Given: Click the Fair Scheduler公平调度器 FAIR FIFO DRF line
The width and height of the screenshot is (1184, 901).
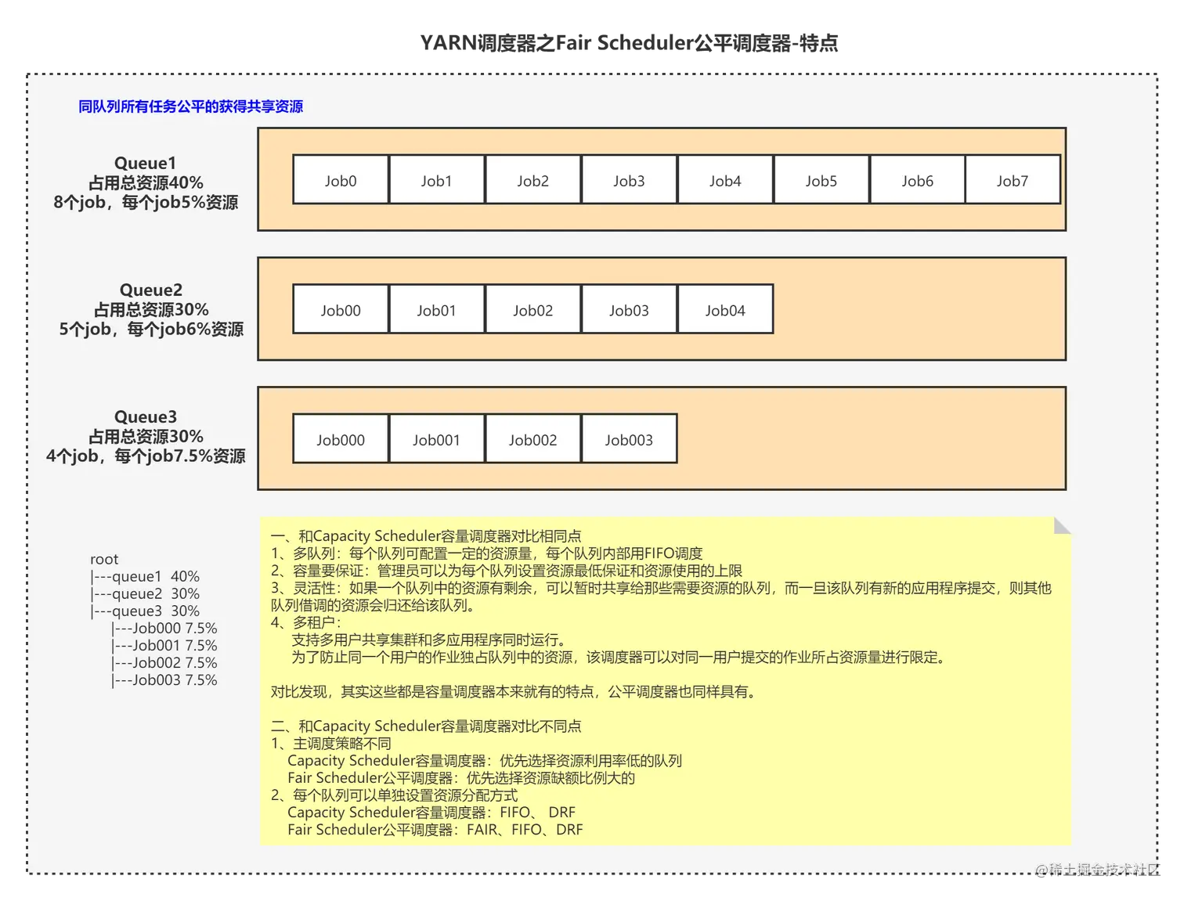Looking at the screenshot, I should click(435, 829).
